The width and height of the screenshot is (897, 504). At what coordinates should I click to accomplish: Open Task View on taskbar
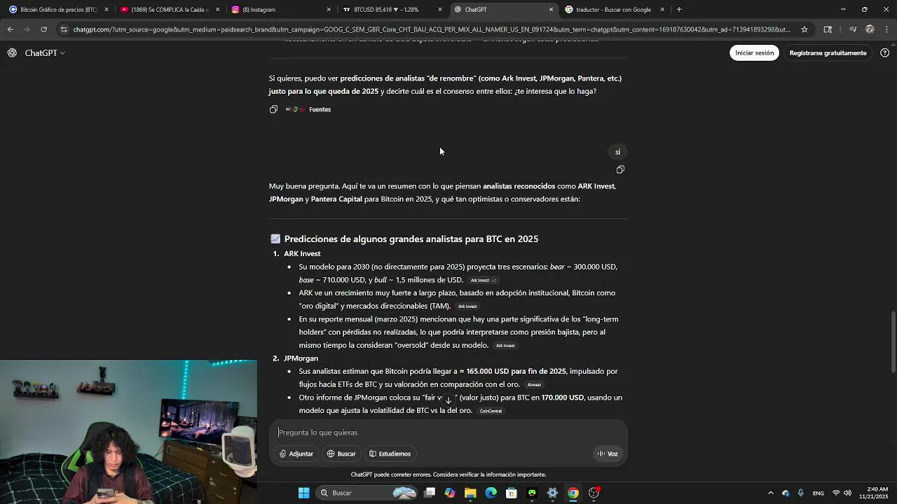coord(430,493)
